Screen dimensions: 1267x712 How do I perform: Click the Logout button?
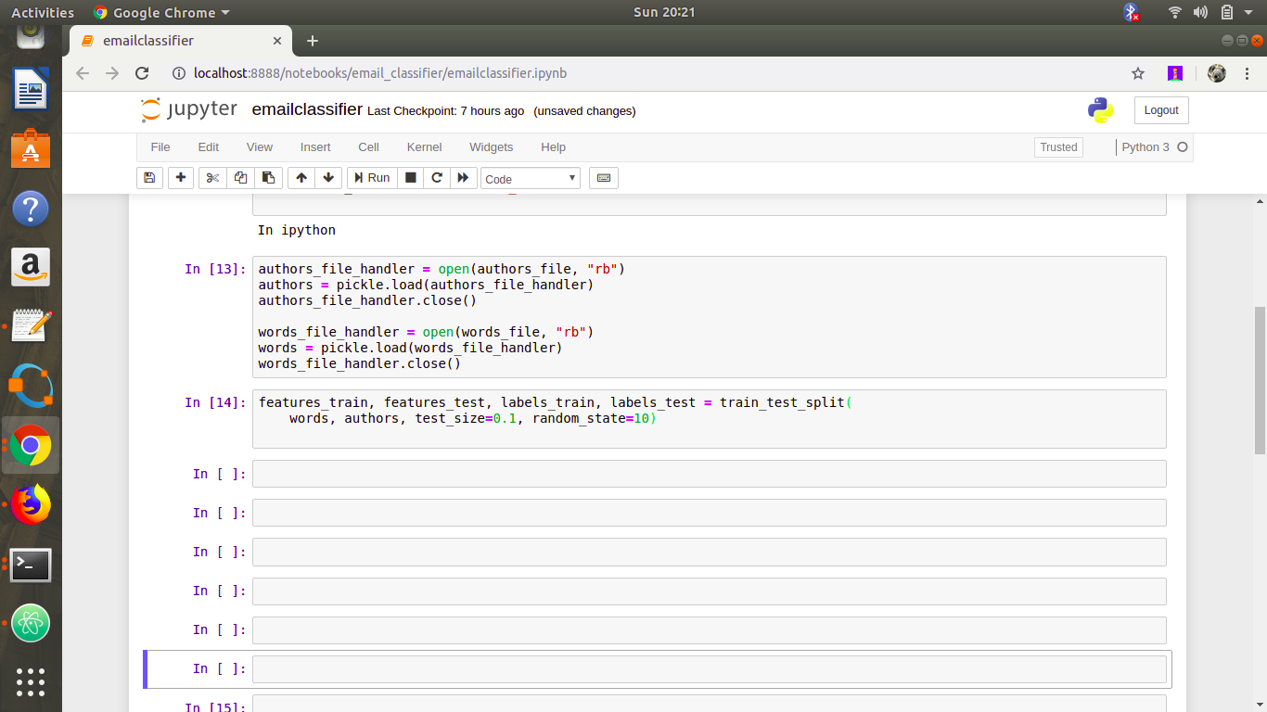point(1160,110)
